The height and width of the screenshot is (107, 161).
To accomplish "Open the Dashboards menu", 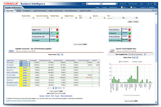I will pyautogui.click(x=114, y=7).
